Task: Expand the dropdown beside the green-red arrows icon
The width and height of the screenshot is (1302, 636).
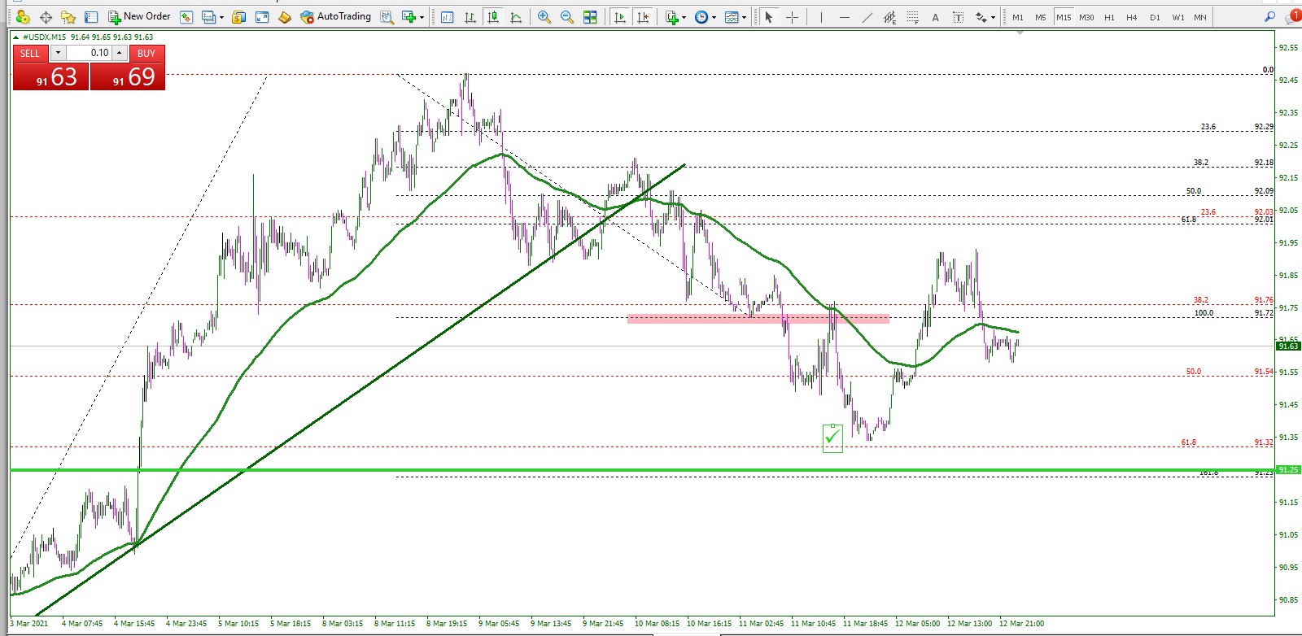Action: point(221,17)
